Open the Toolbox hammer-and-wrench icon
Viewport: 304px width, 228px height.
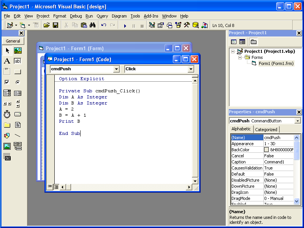click(187, 25)
